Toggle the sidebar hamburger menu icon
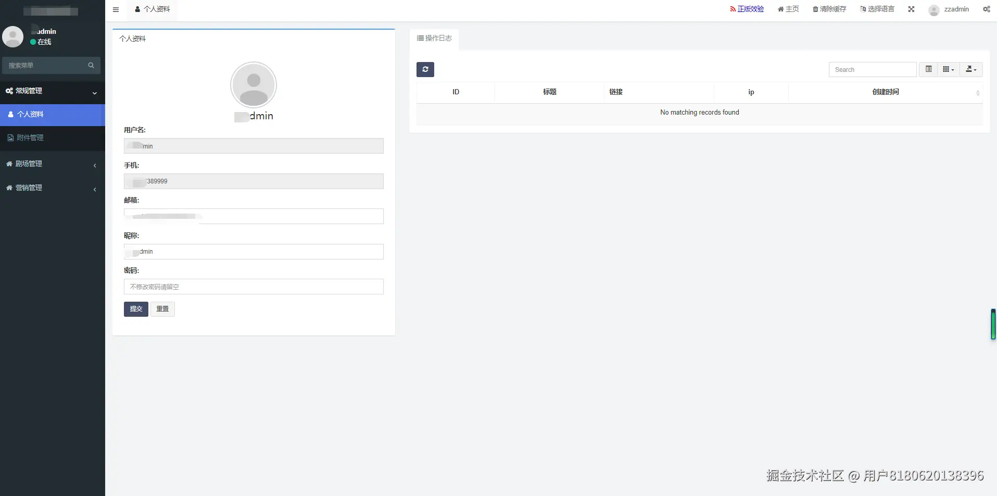The height and width of the screenshot is (496, 997). pos(116,9)
